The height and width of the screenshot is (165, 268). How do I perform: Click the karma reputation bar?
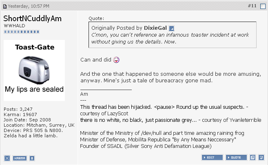coord(22,31)
